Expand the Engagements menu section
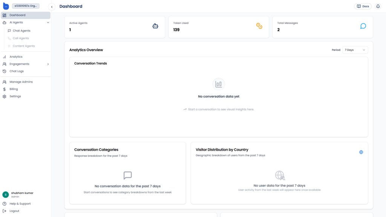The width and height of the screenshot is (386, 217). 48,64
